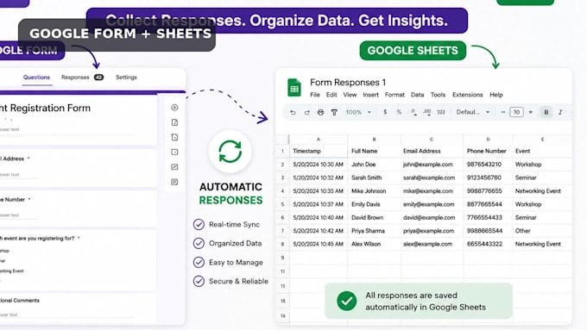Click the Add question plus icon in Forms

point(174,108)
